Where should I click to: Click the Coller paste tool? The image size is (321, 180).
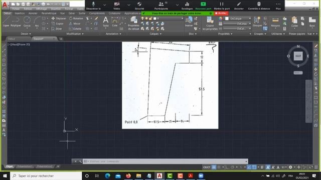[x=294, y=22]
